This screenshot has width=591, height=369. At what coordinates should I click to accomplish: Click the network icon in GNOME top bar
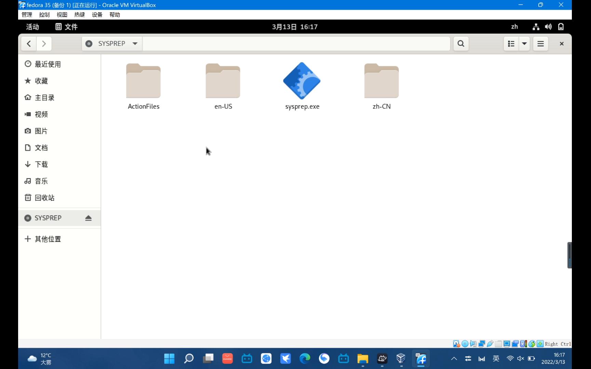536,27
